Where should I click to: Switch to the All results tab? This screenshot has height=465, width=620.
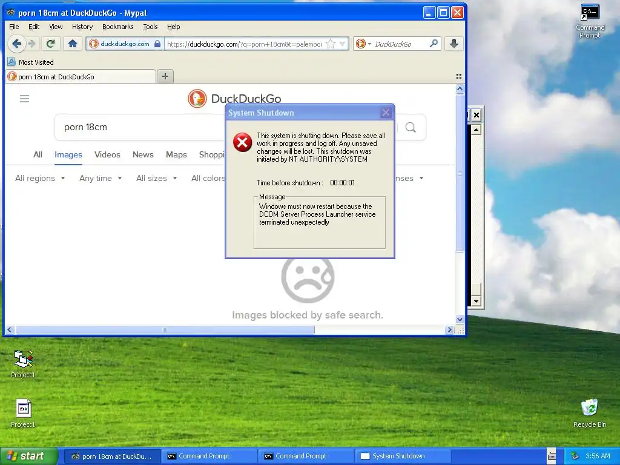point(38,154)
